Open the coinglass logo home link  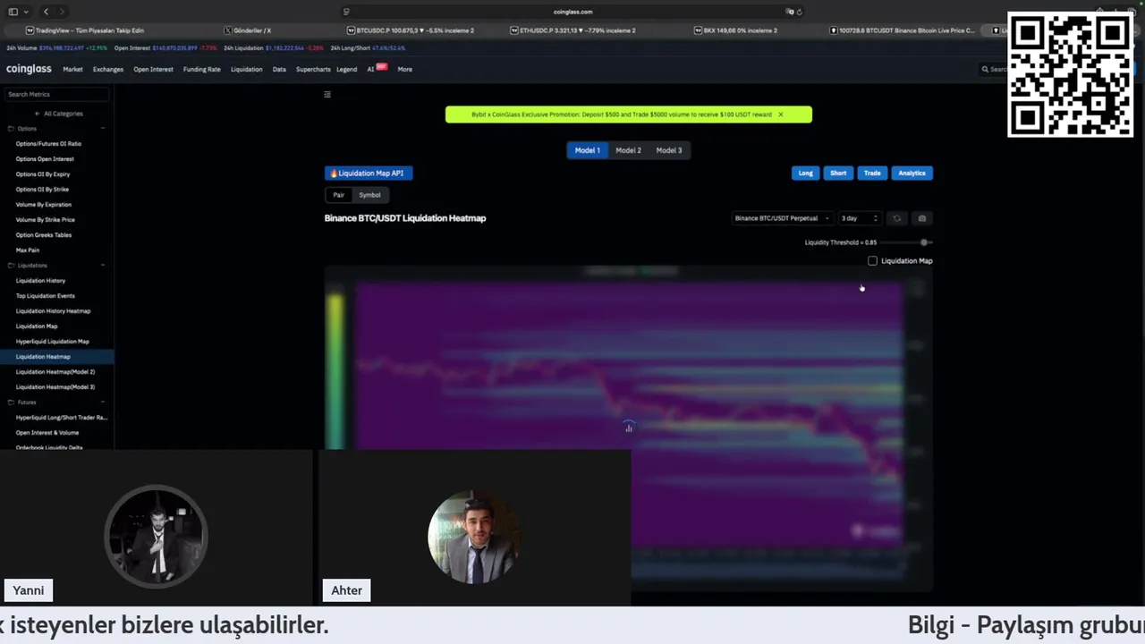[29, 69]
